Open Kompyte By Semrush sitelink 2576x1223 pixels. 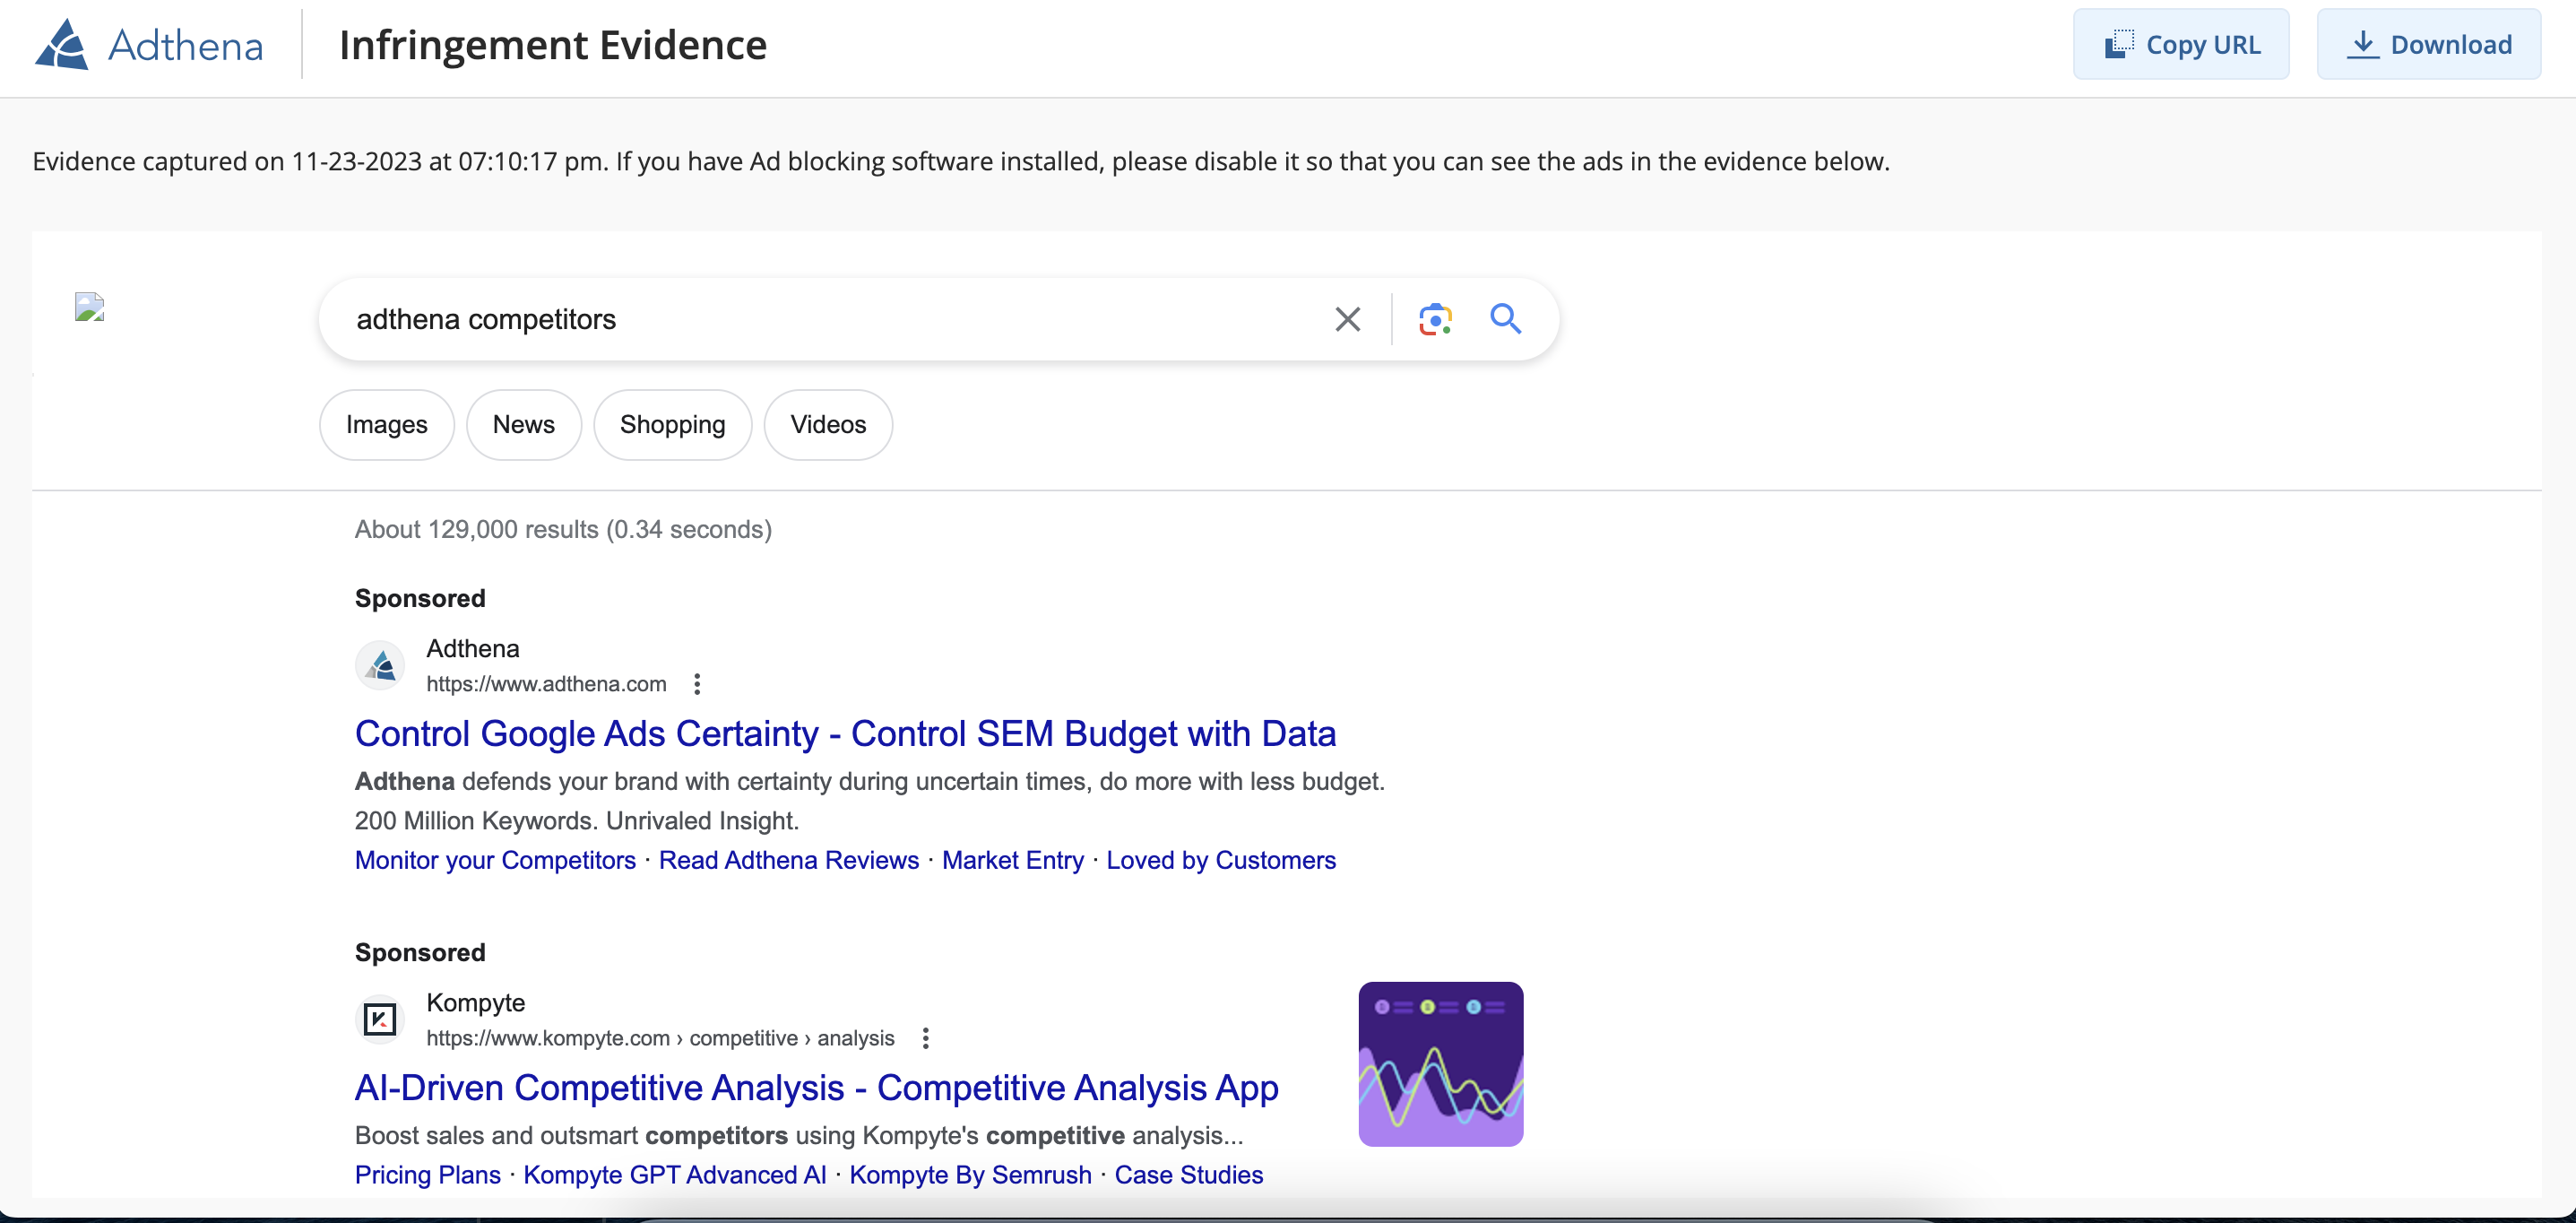click(x=969, y=1175)
